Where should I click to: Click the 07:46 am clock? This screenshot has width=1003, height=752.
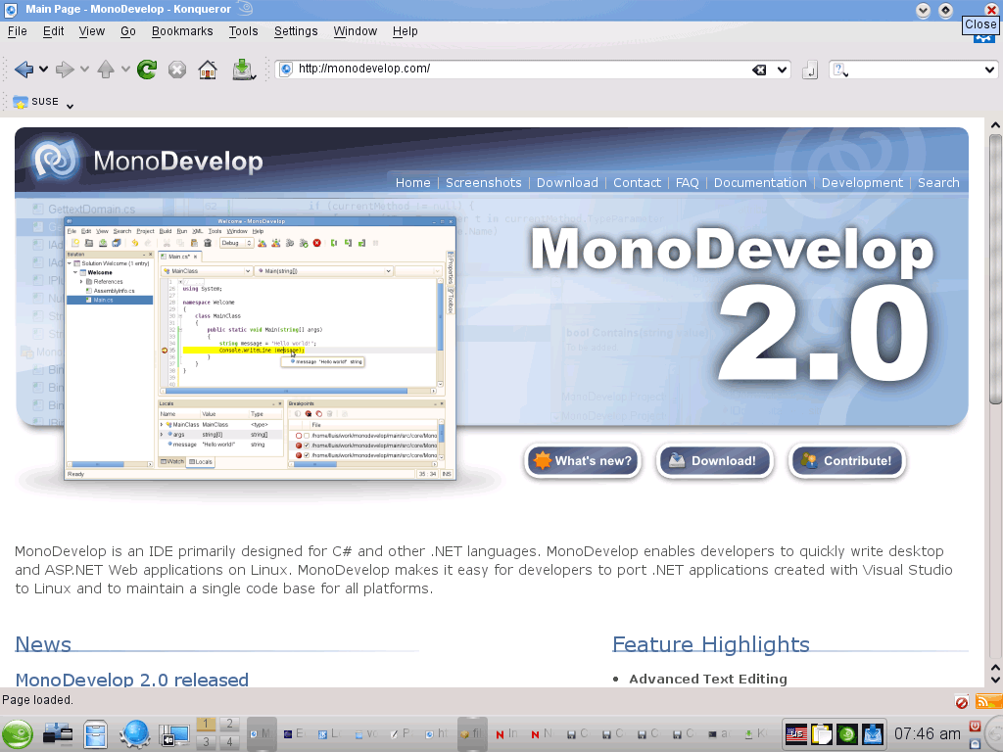(927, 733)
